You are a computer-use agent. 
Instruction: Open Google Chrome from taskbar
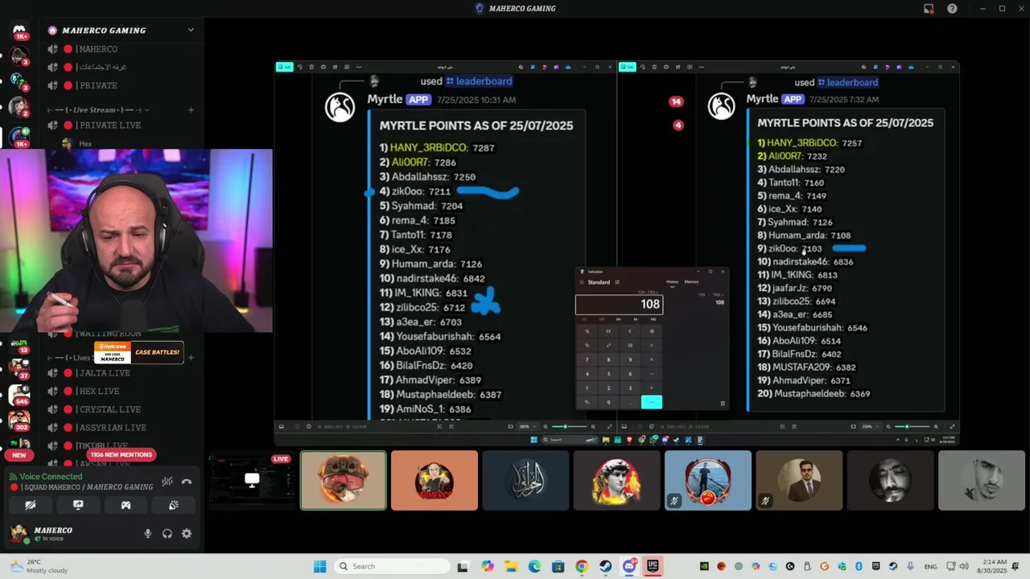pos(582,566)
